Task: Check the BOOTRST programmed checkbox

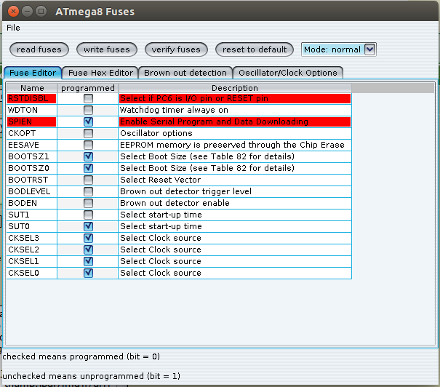Action: pos(88,180)
